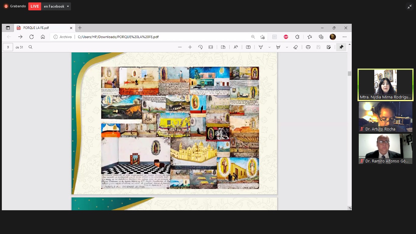
Task: Click the ex-voto collage image on the page
Action: pyautogui.click(x=180, y=128)
